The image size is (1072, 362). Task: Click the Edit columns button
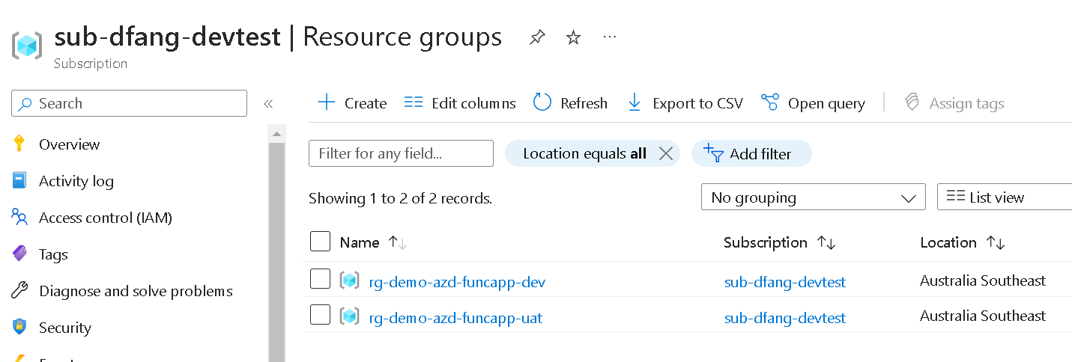coord(460,103)
